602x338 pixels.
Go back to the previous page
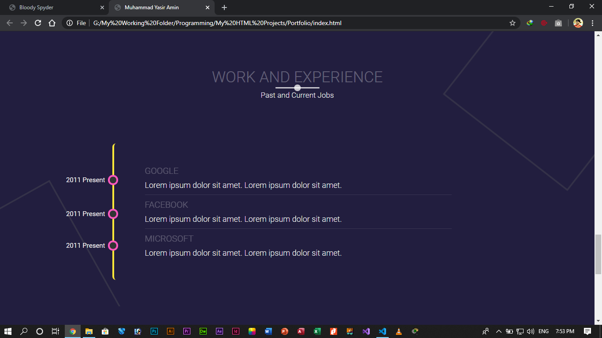coord(10,23)
